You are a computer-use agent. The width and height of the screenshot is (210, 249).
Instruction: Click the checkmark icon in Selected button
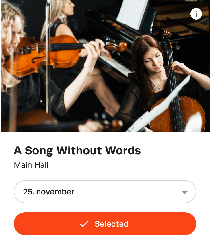point(84,224)
